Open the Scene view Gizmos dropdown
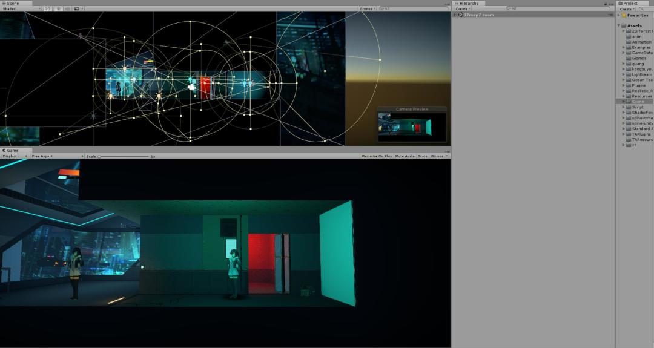 tap(367, 9)
